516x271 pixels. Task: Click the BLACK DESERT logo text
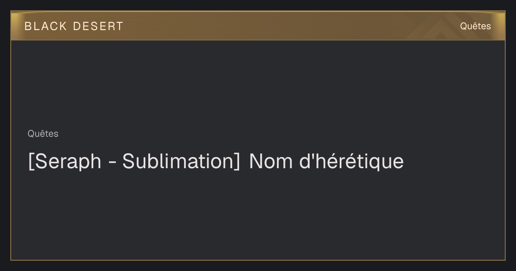[74, 26]
